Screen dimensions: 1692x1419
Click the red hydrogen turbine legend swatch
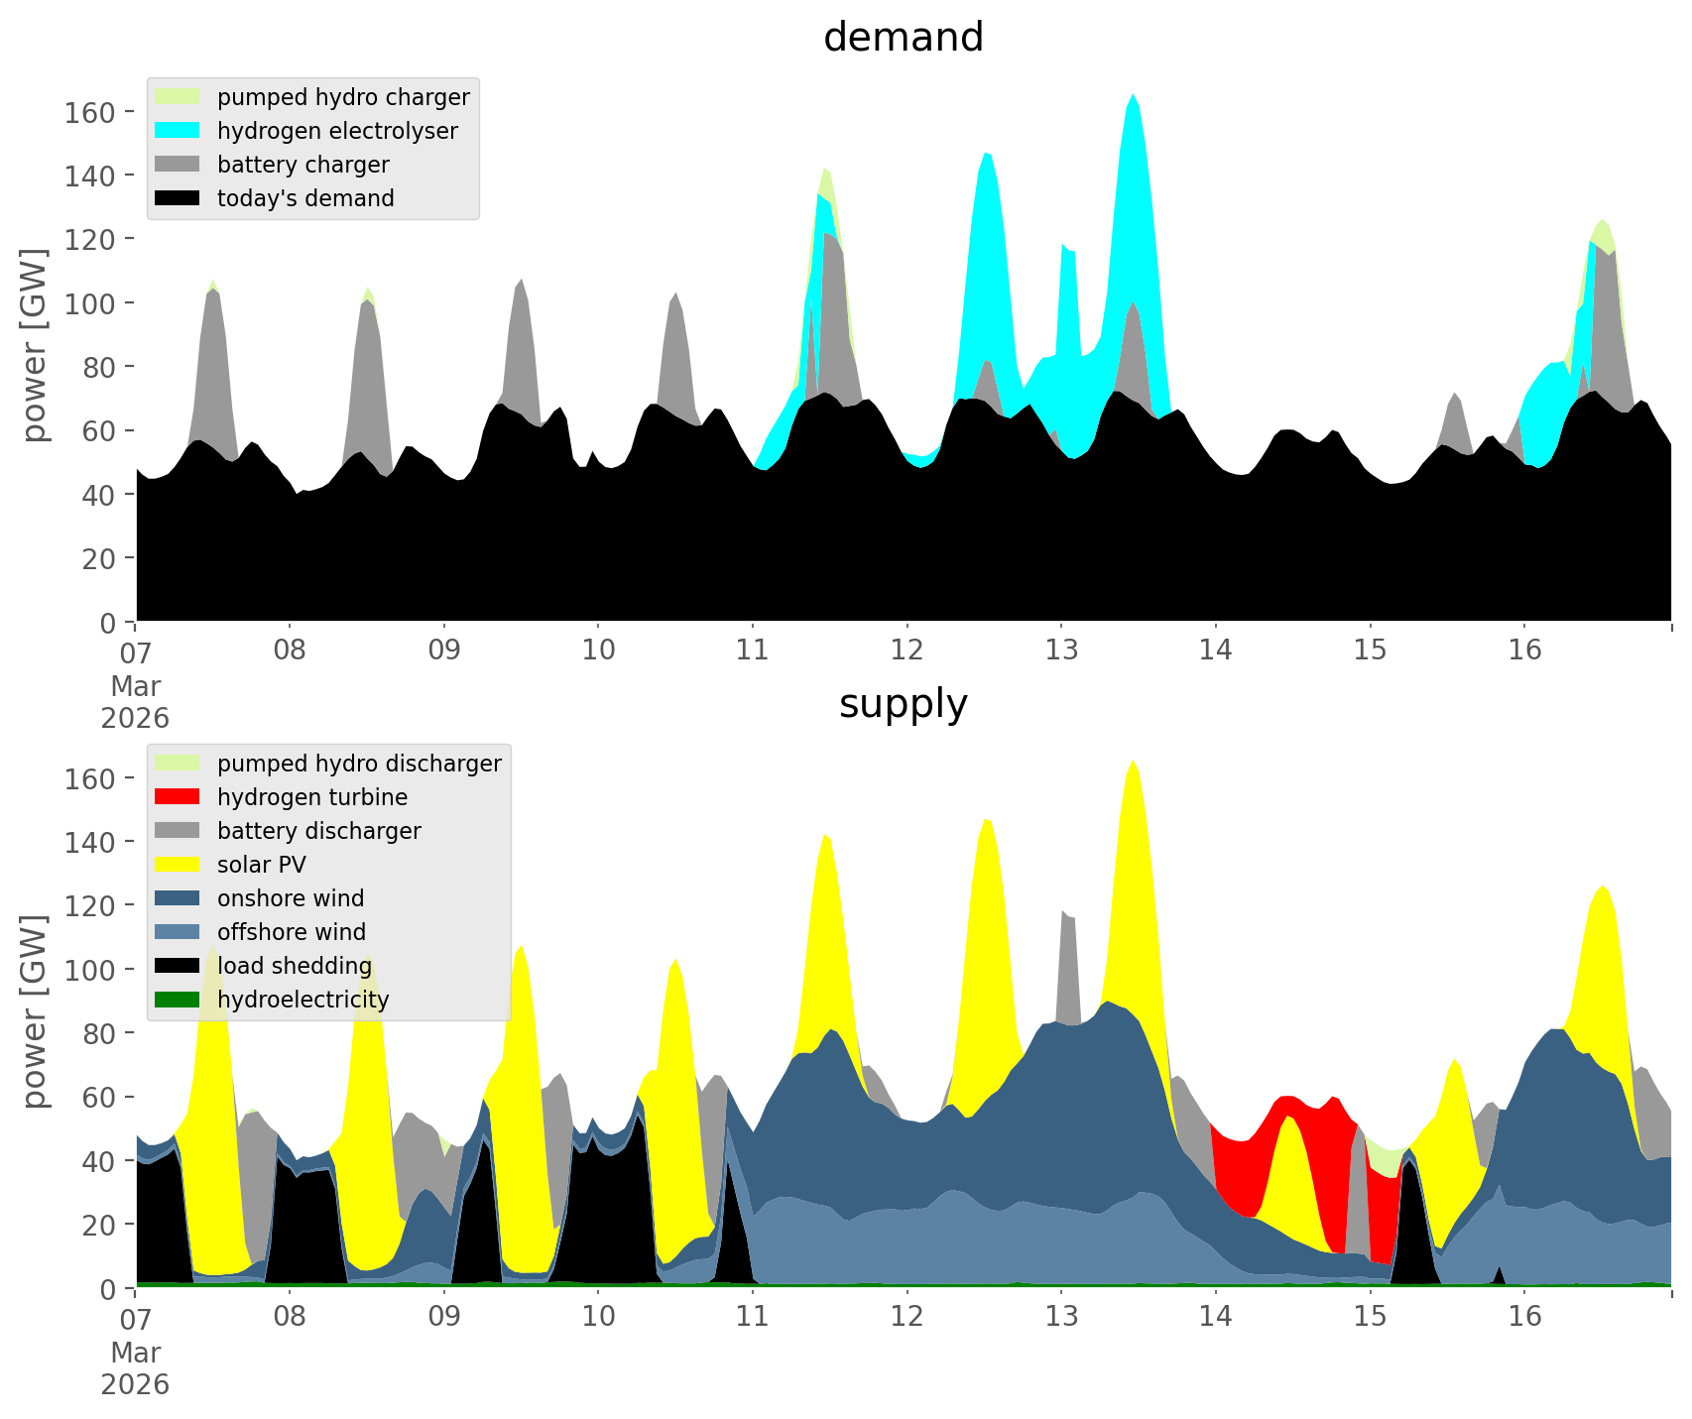point(178,797)
